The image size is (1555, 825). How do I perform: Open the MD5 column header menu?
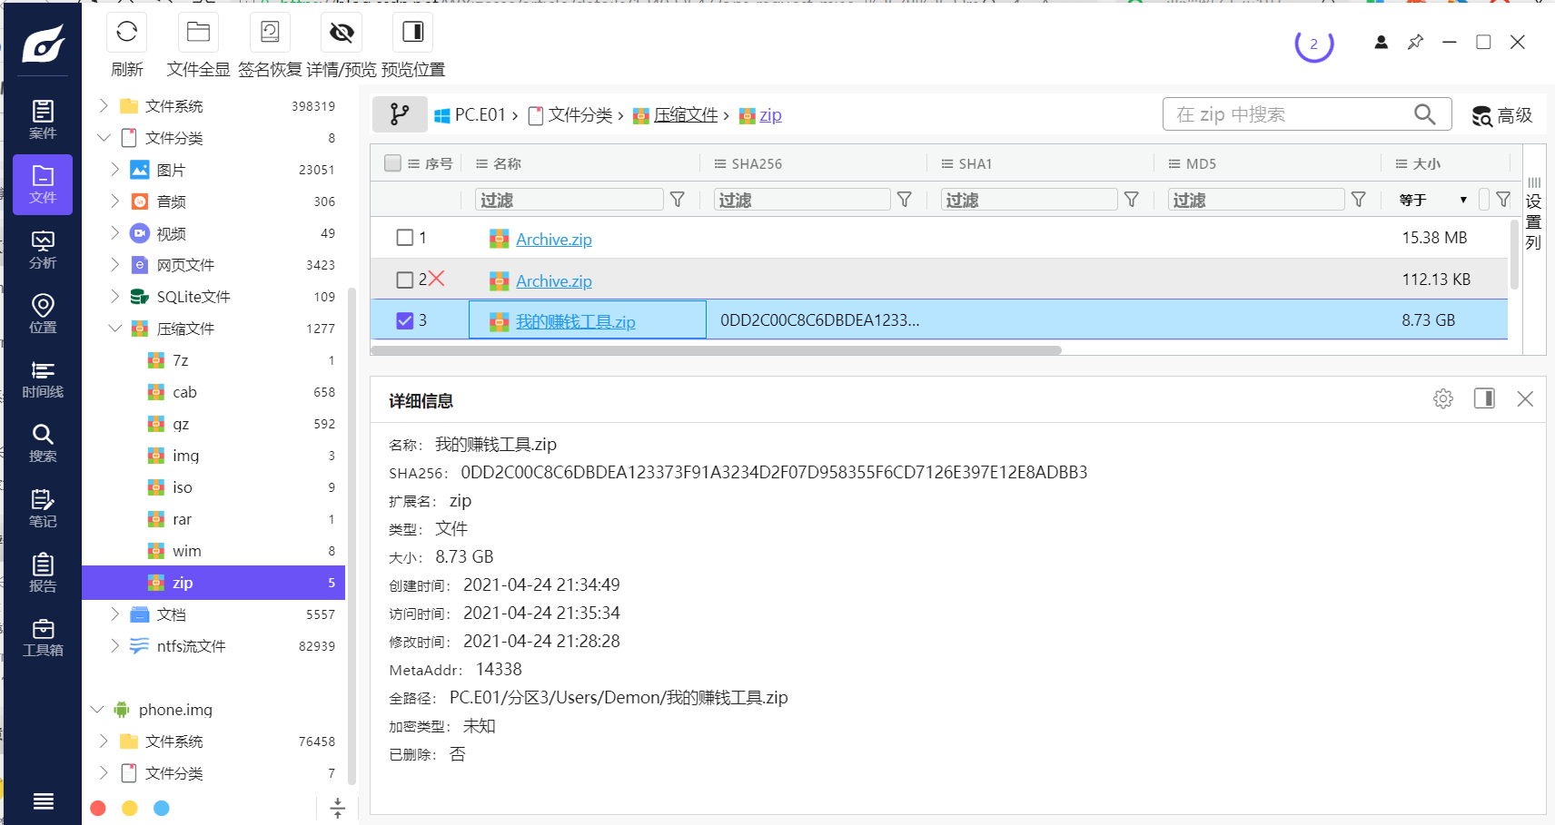tap(1174, 164)
